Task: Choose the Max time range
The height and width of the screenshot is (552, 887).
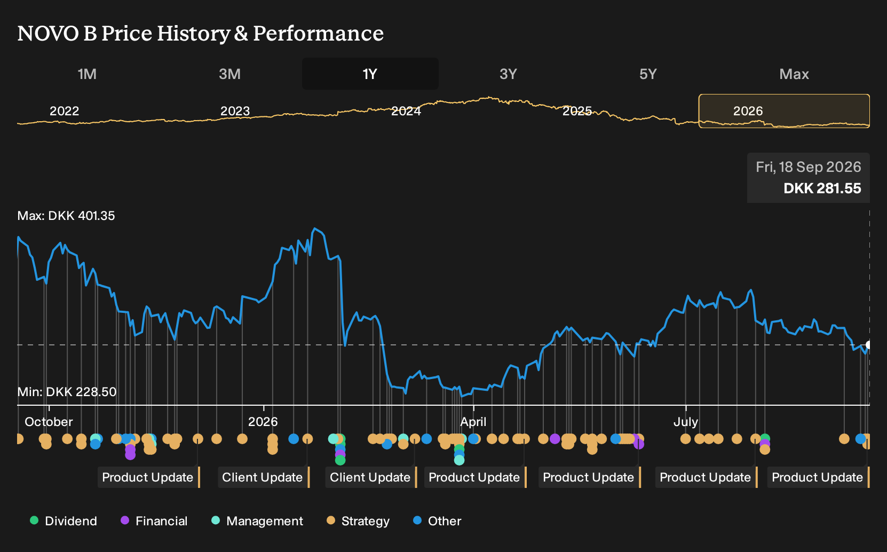Action: click(x=794, y=74)
